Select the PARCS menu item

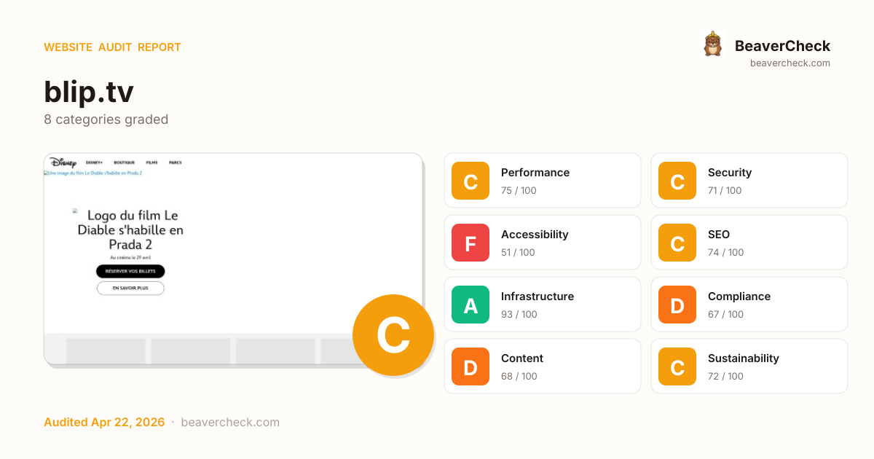coord(175,162)
